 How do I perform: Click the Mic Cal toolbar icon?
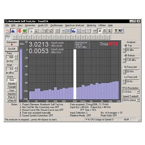pyautogui.click(x=78, y=31)
